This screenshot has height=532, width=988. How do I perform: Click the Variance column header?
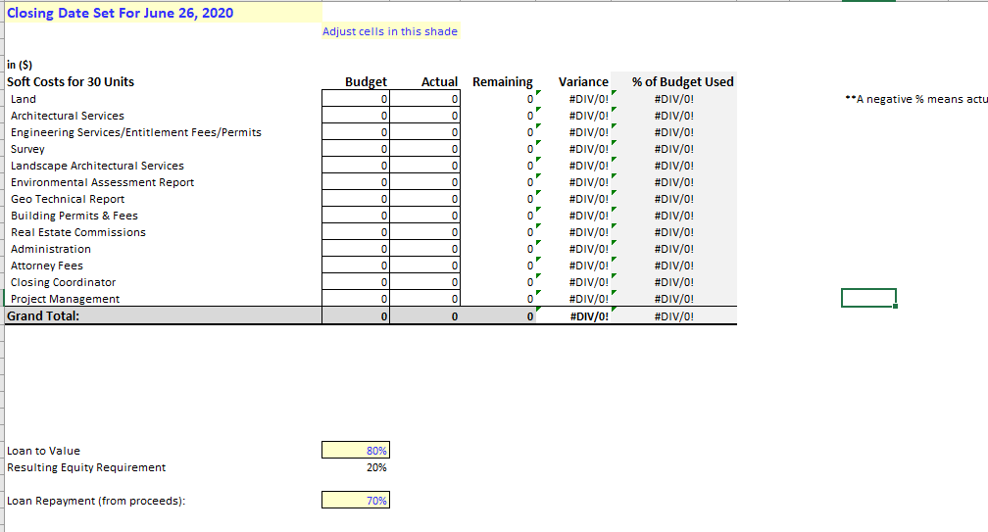pyautogui.click(x=583, y=82)
